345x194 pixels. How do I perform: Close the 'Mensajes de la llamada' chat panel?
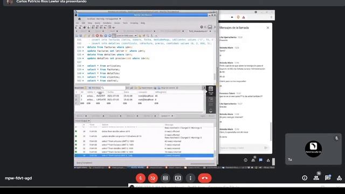[268, 27]
